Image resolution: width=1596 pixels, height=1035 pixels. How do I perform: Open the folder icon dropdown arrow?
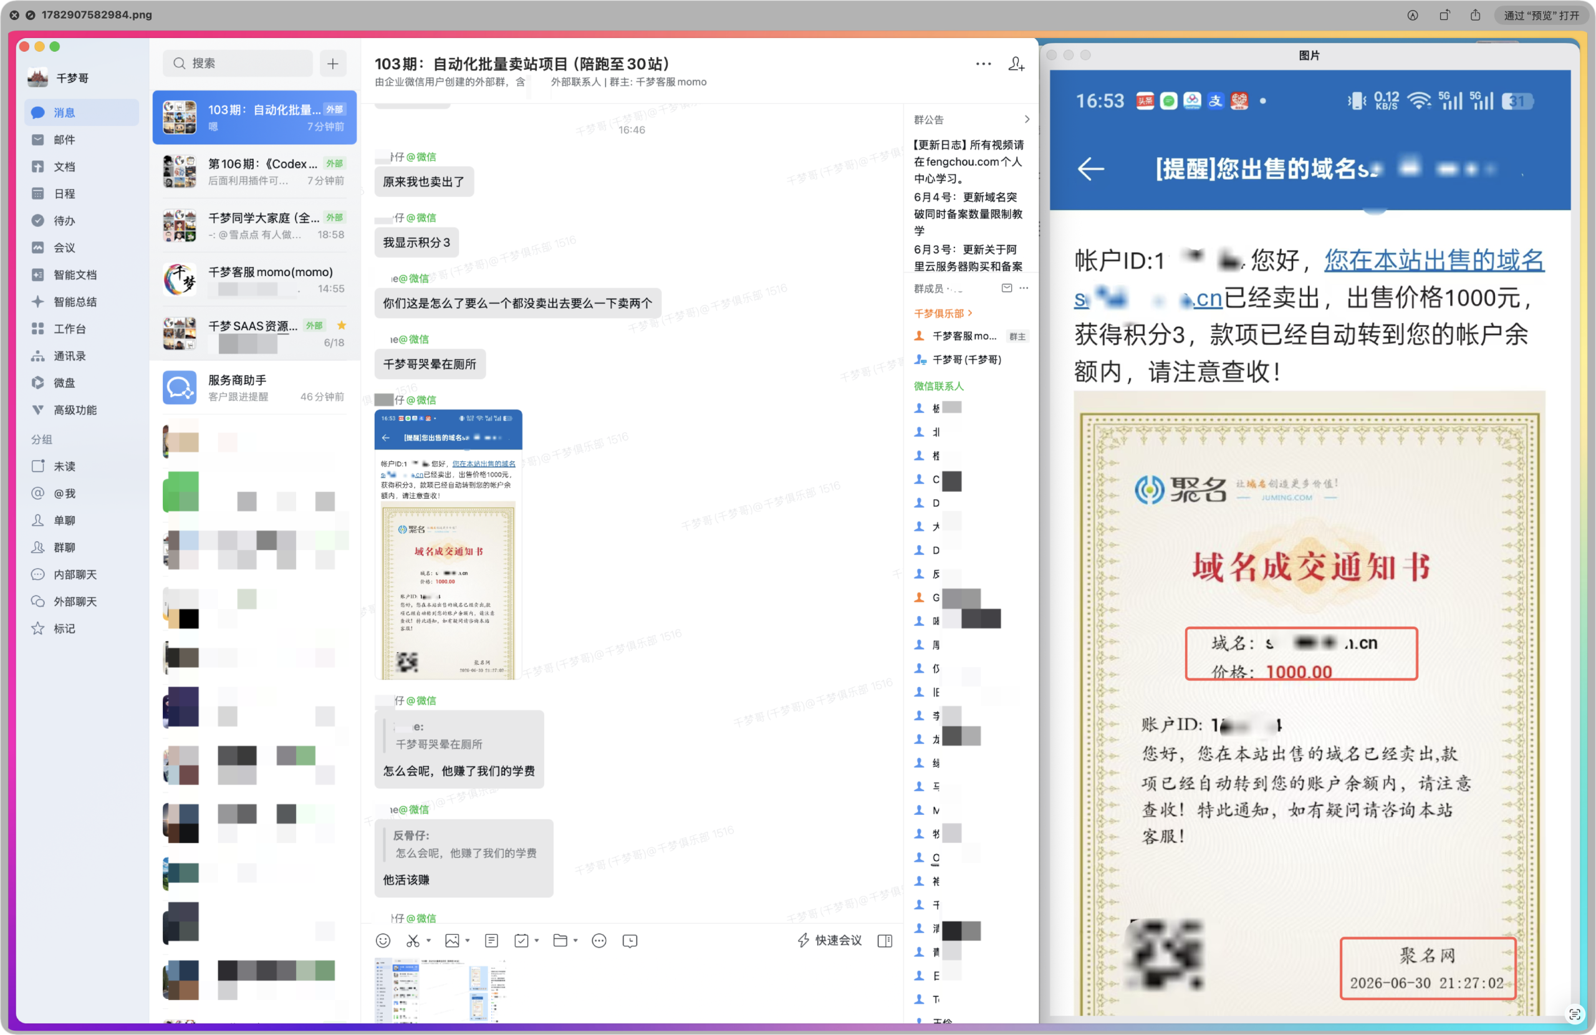[575, 941]
